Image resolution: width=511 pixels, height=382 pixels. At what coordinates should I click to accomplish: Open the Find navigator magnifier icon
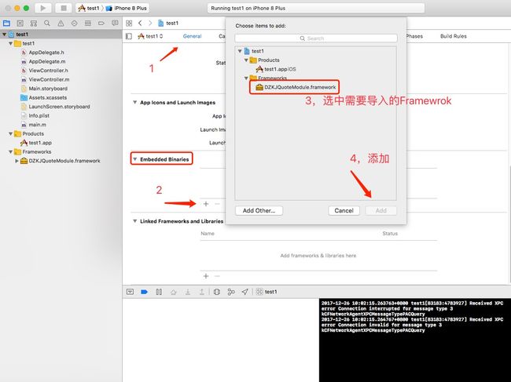tap(47, 23)
